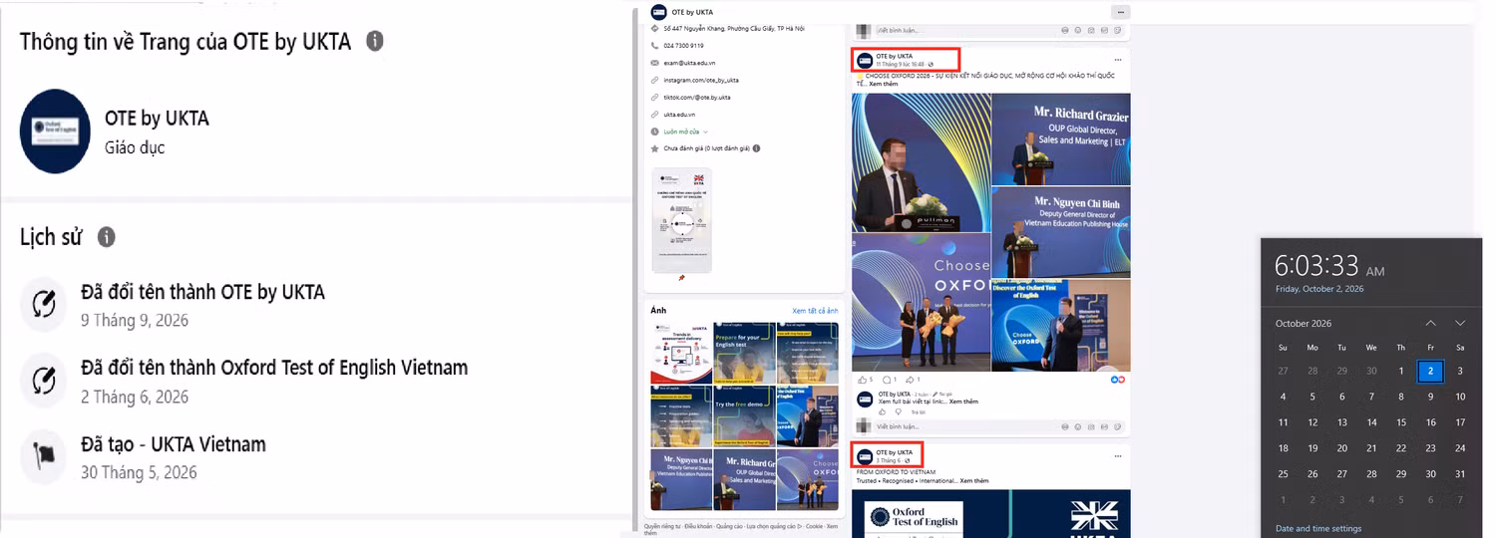
Task: Click OTE by UKTA avatar on 3 Tháng 6 post
Action: click(x=865, y=456)
